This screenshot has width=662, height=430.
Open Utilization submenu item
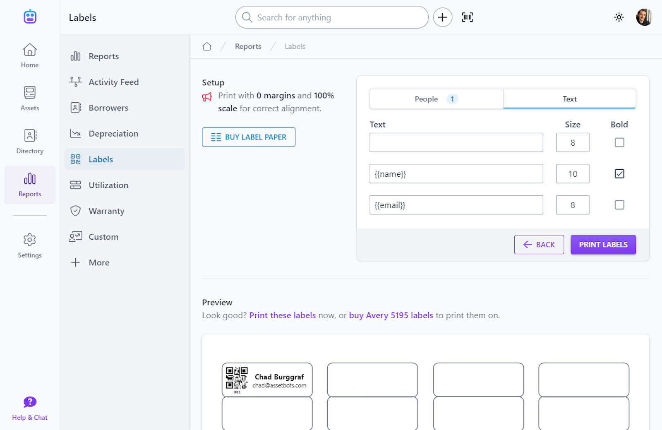[125, 185]
